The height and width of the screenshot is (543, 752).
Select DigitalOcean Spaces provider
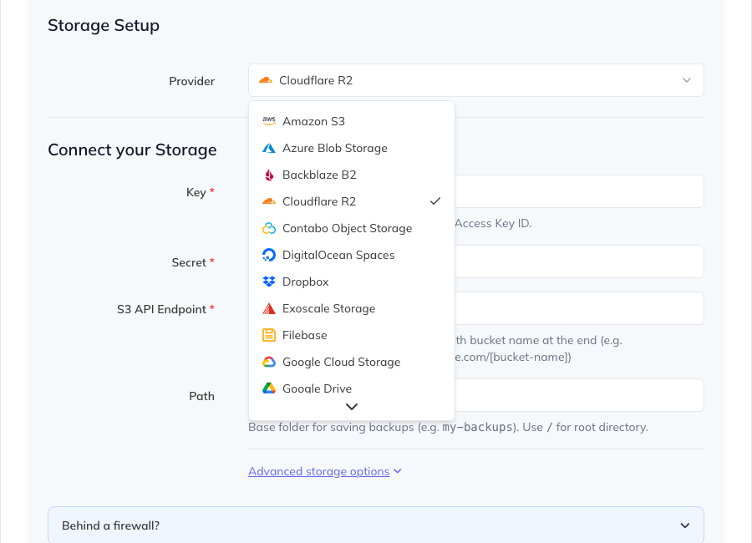352,255
